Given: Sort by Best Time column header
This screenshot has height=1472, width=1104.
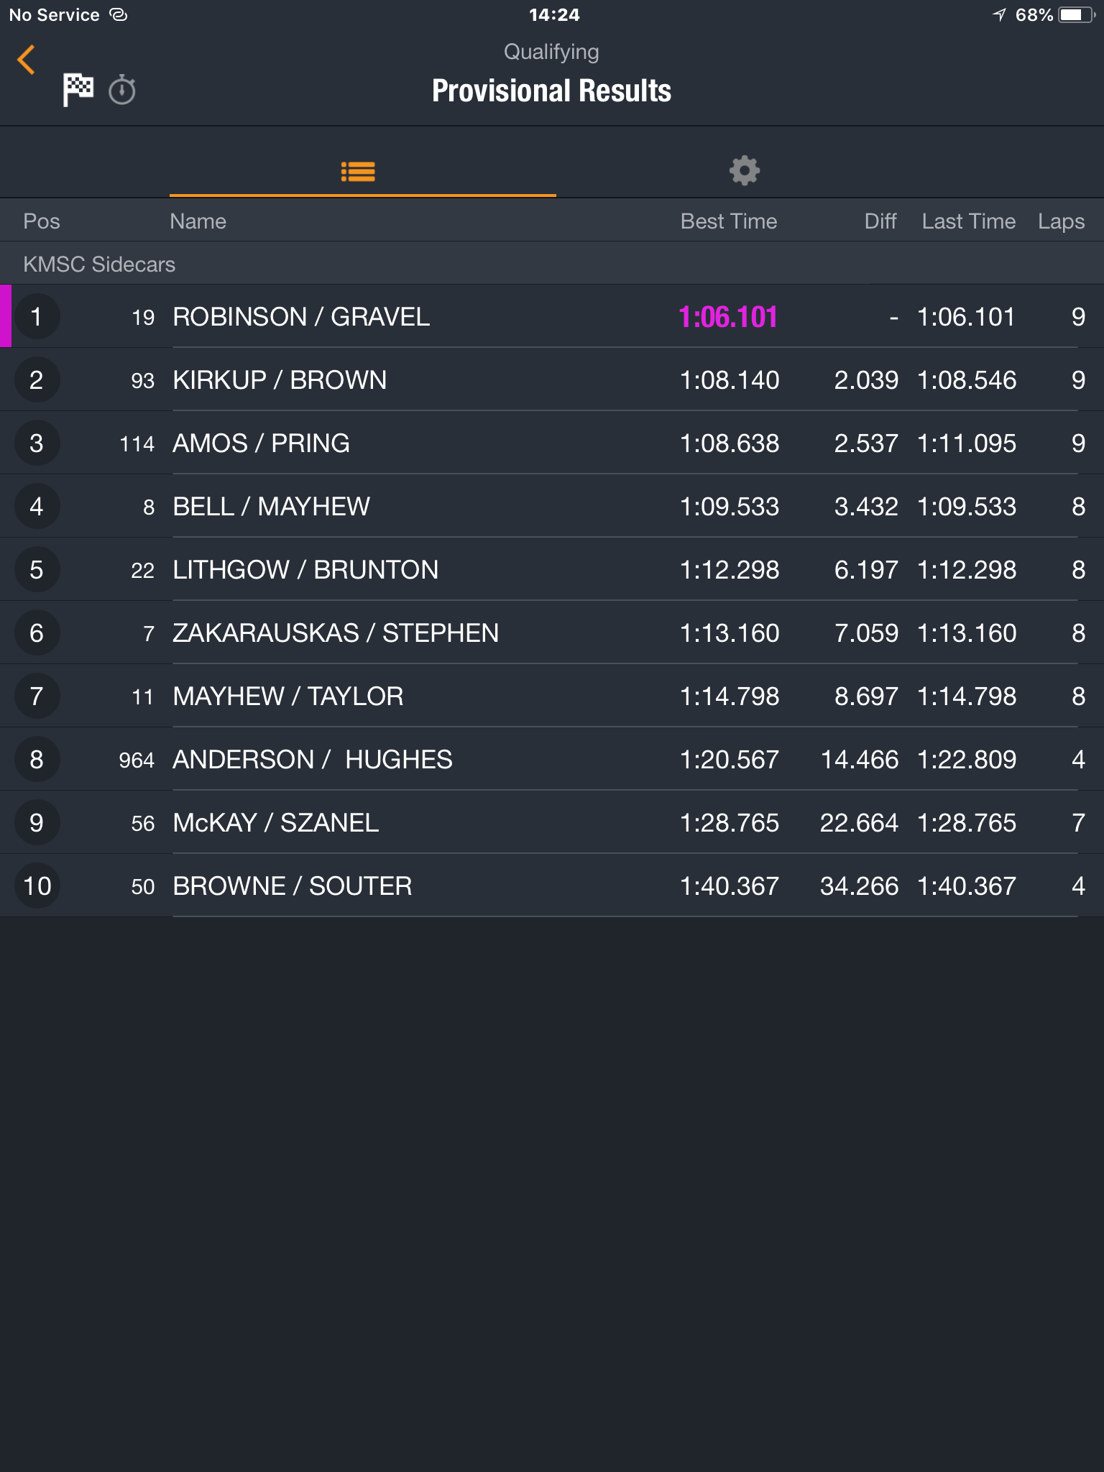Looking at the screenshot, I should pos(729,221).
